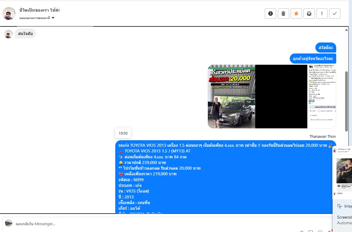
Task: Click line ราคาปกติ 239,000 บาท
Action: tap(142, 162)
